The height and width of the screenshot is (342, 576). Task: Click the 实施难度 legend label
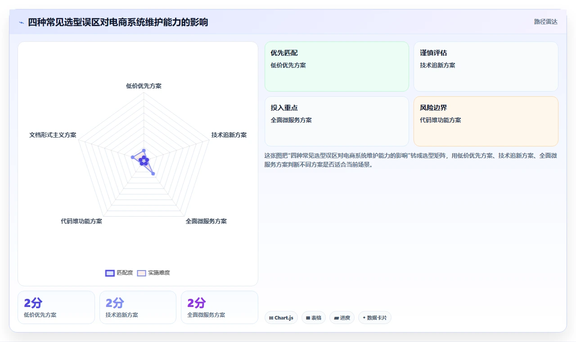pyautogui.click(x=159, y=273)
